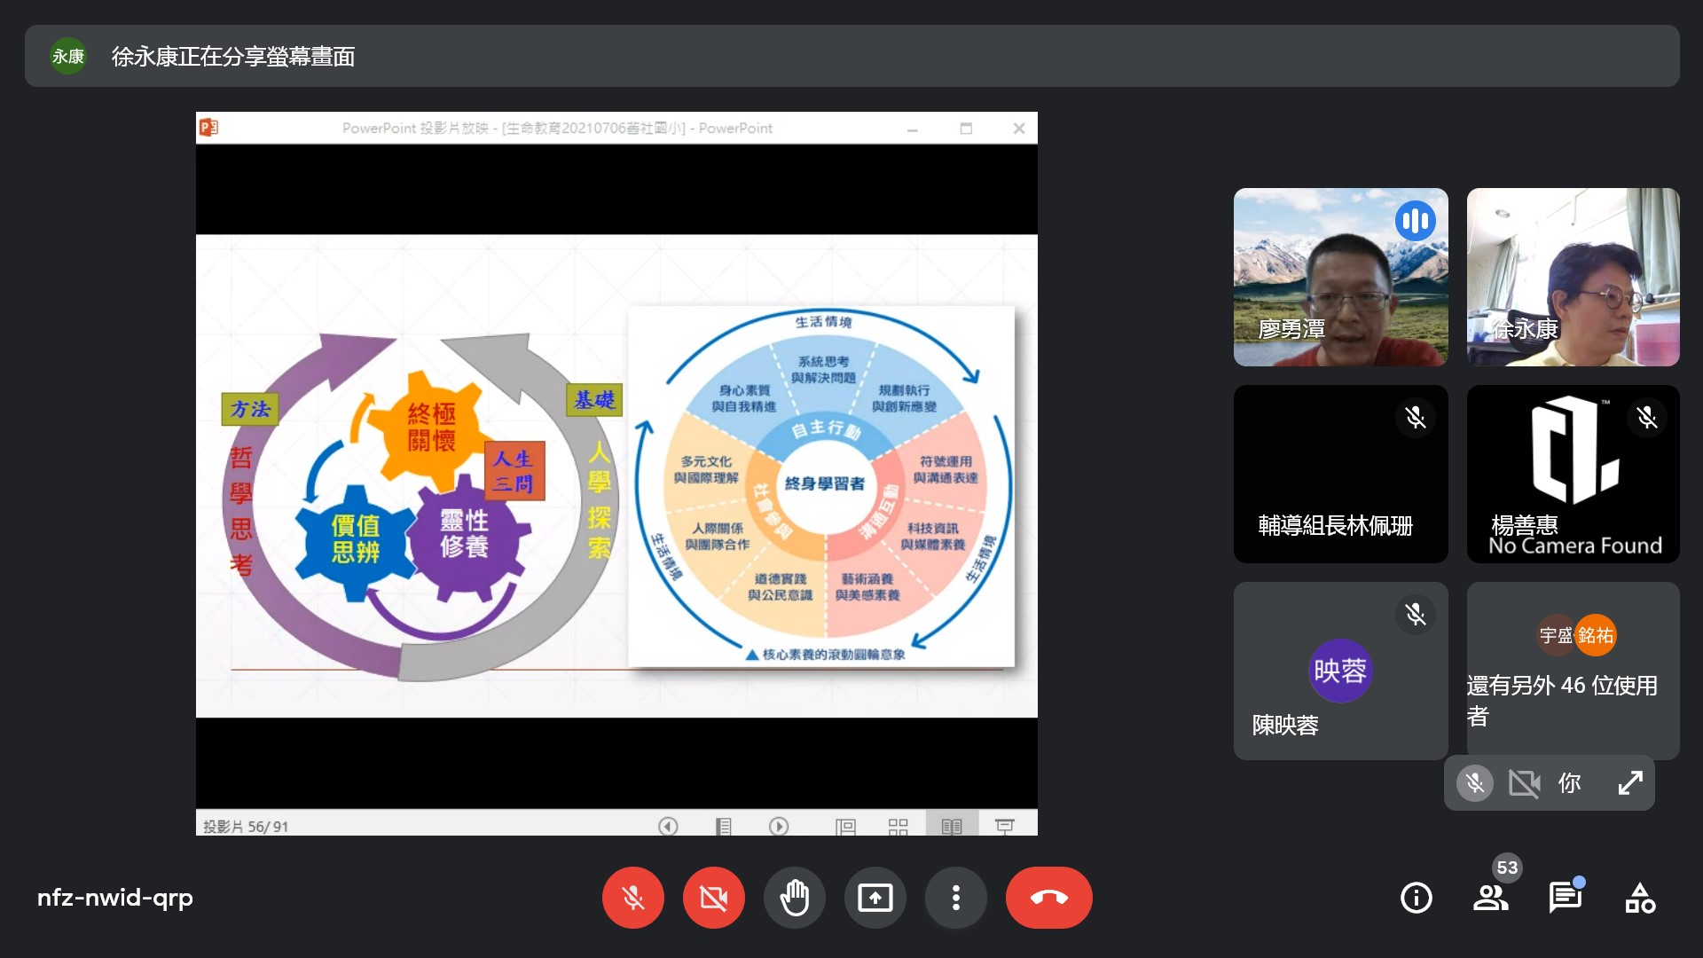1703x958 pixels.
Task: Click the self-view camera-off icon
Action: tap(1523, 782)
